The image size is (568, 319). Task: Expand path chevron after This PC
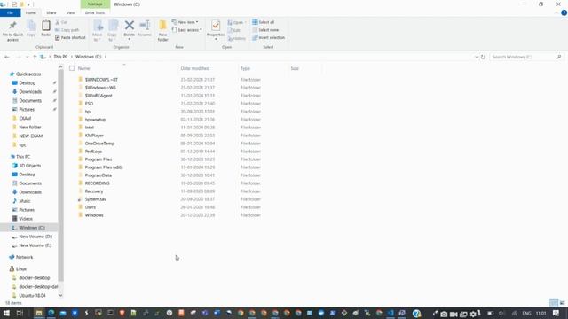[71, 57]
